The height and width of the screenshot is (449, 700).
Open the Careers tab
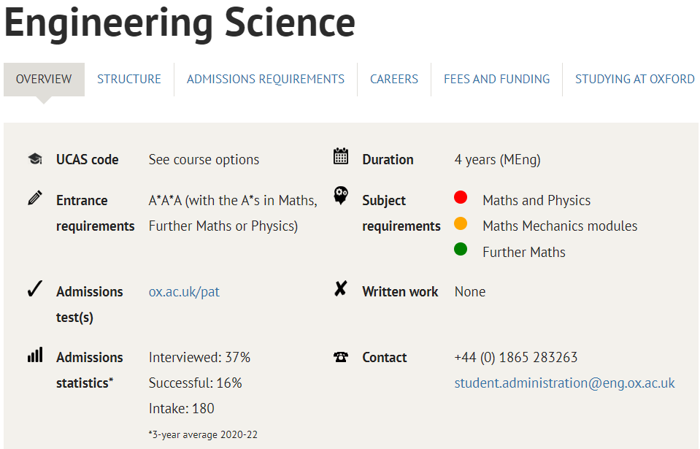coord(394,80)
